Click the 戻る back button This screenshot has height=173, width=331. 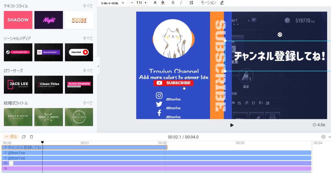point(11,137)
